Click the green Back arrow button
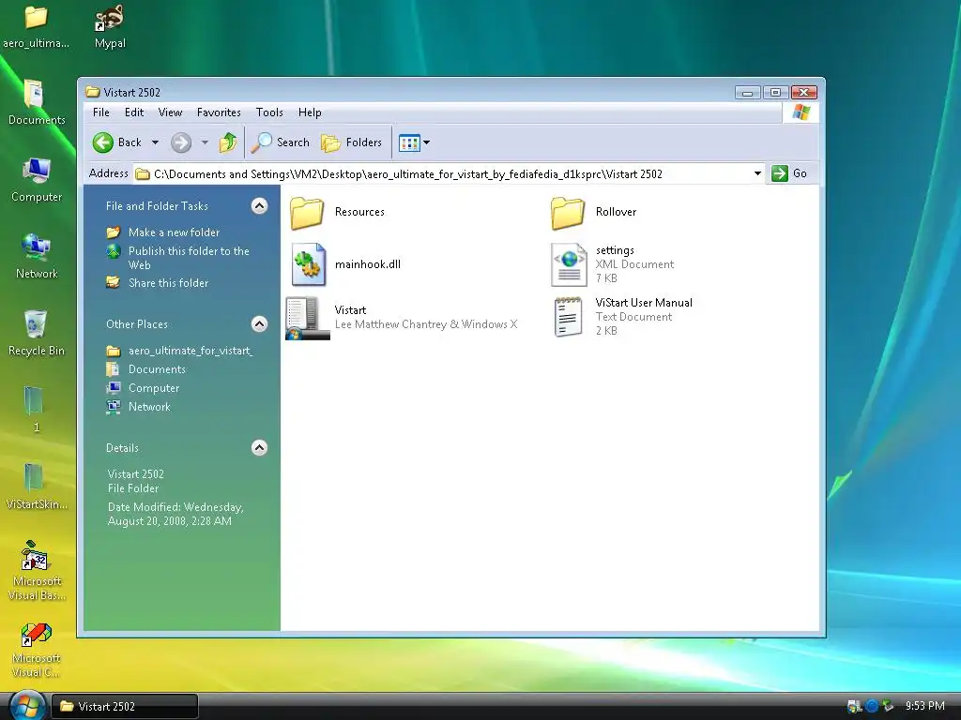Image resolution: width=961 pixels, height=720 pixels. click(103, 142)
